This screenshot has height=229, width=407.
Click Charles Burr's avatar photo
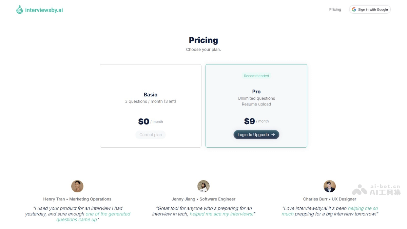pos(330,186)
